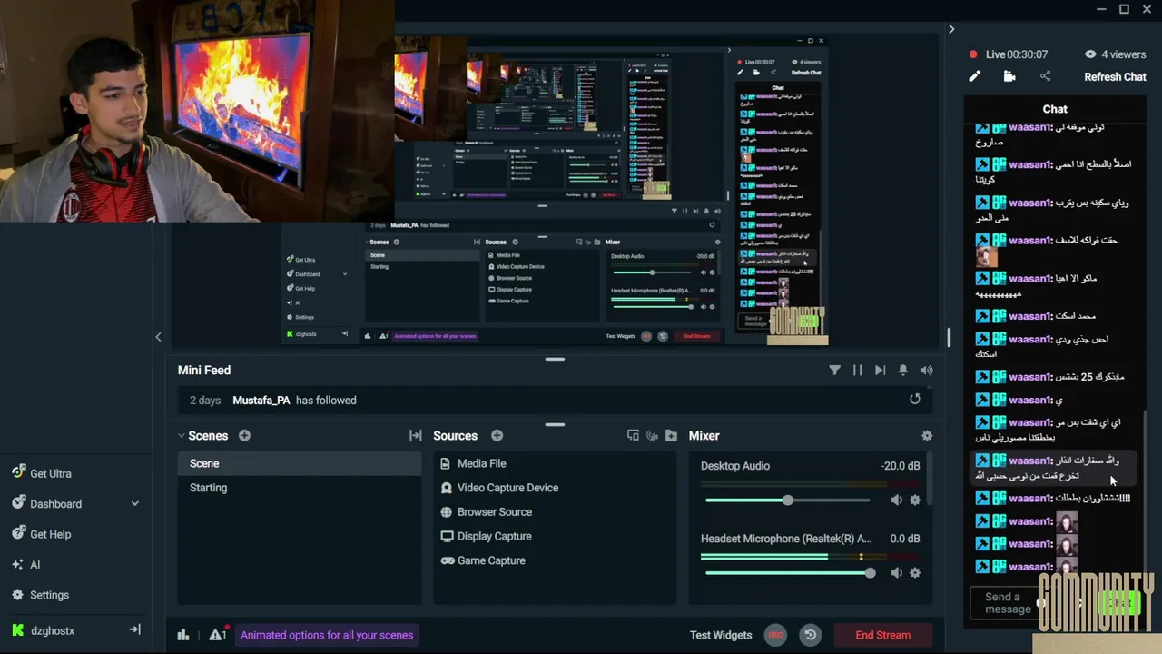Toggle the Mini Feed bell notifications

pyautogui.click(x=903, y=371)
